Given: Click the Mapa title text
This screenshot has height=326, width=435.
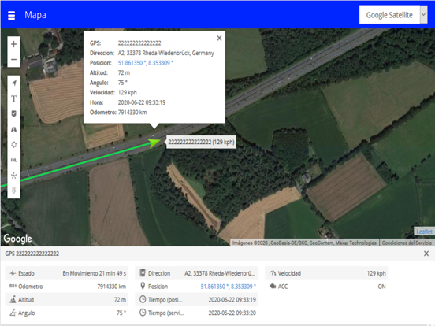Looking at the screenshot, I should [35, 15].
